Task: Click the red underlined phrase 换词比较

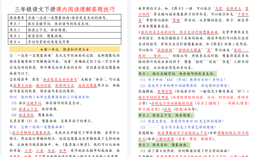Action: 44,85
